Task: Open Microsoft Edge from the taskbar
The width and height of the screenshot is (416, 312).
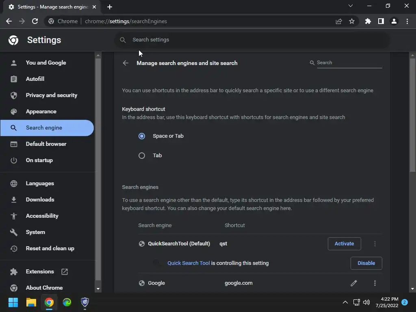Action: point(67,302)
